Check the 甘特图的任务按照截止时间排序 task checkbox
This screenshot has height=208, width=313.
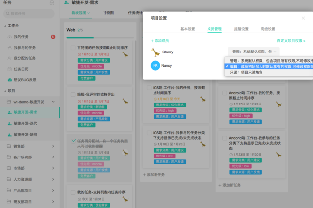[x=73, y=48]
